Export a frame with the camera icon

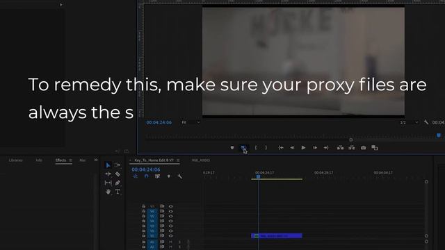[x=363, y=148]
